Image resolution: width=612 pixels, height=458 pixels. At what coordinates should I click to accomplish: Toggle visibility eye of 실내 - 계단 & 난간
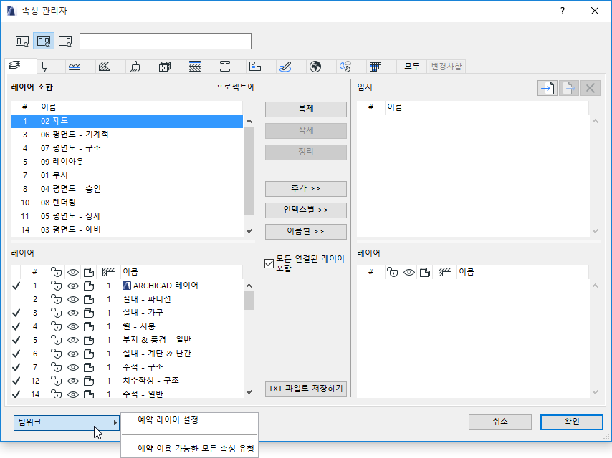pos(73,354)
